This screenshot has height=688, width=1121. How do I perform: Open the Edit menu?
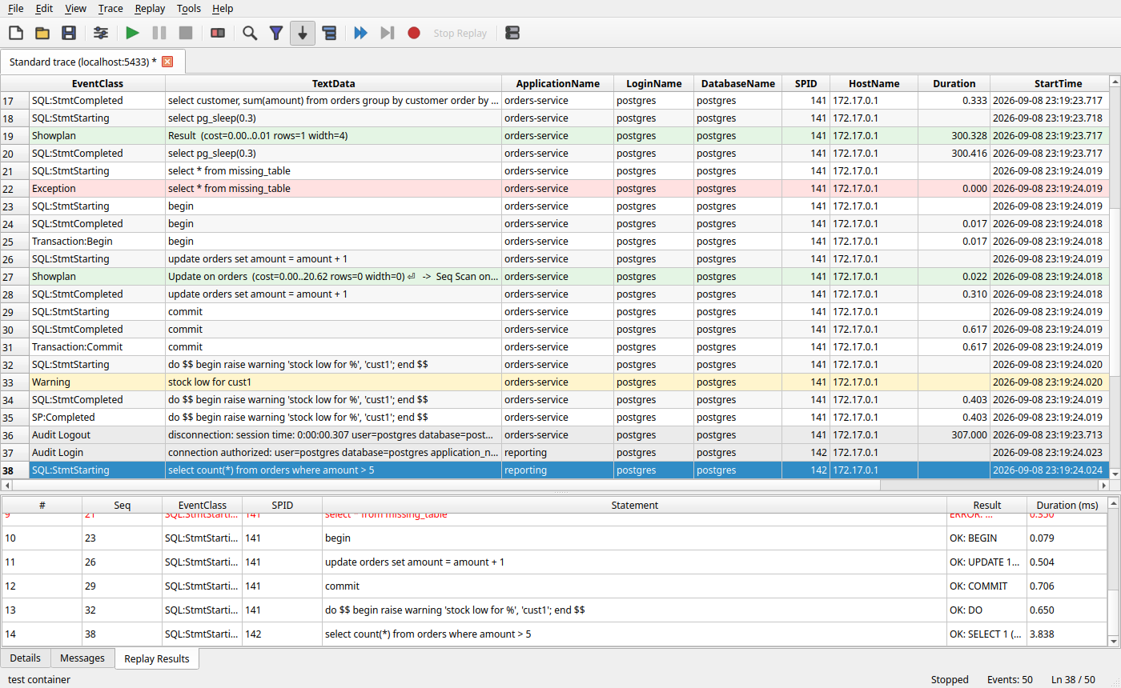pos(44,8)
